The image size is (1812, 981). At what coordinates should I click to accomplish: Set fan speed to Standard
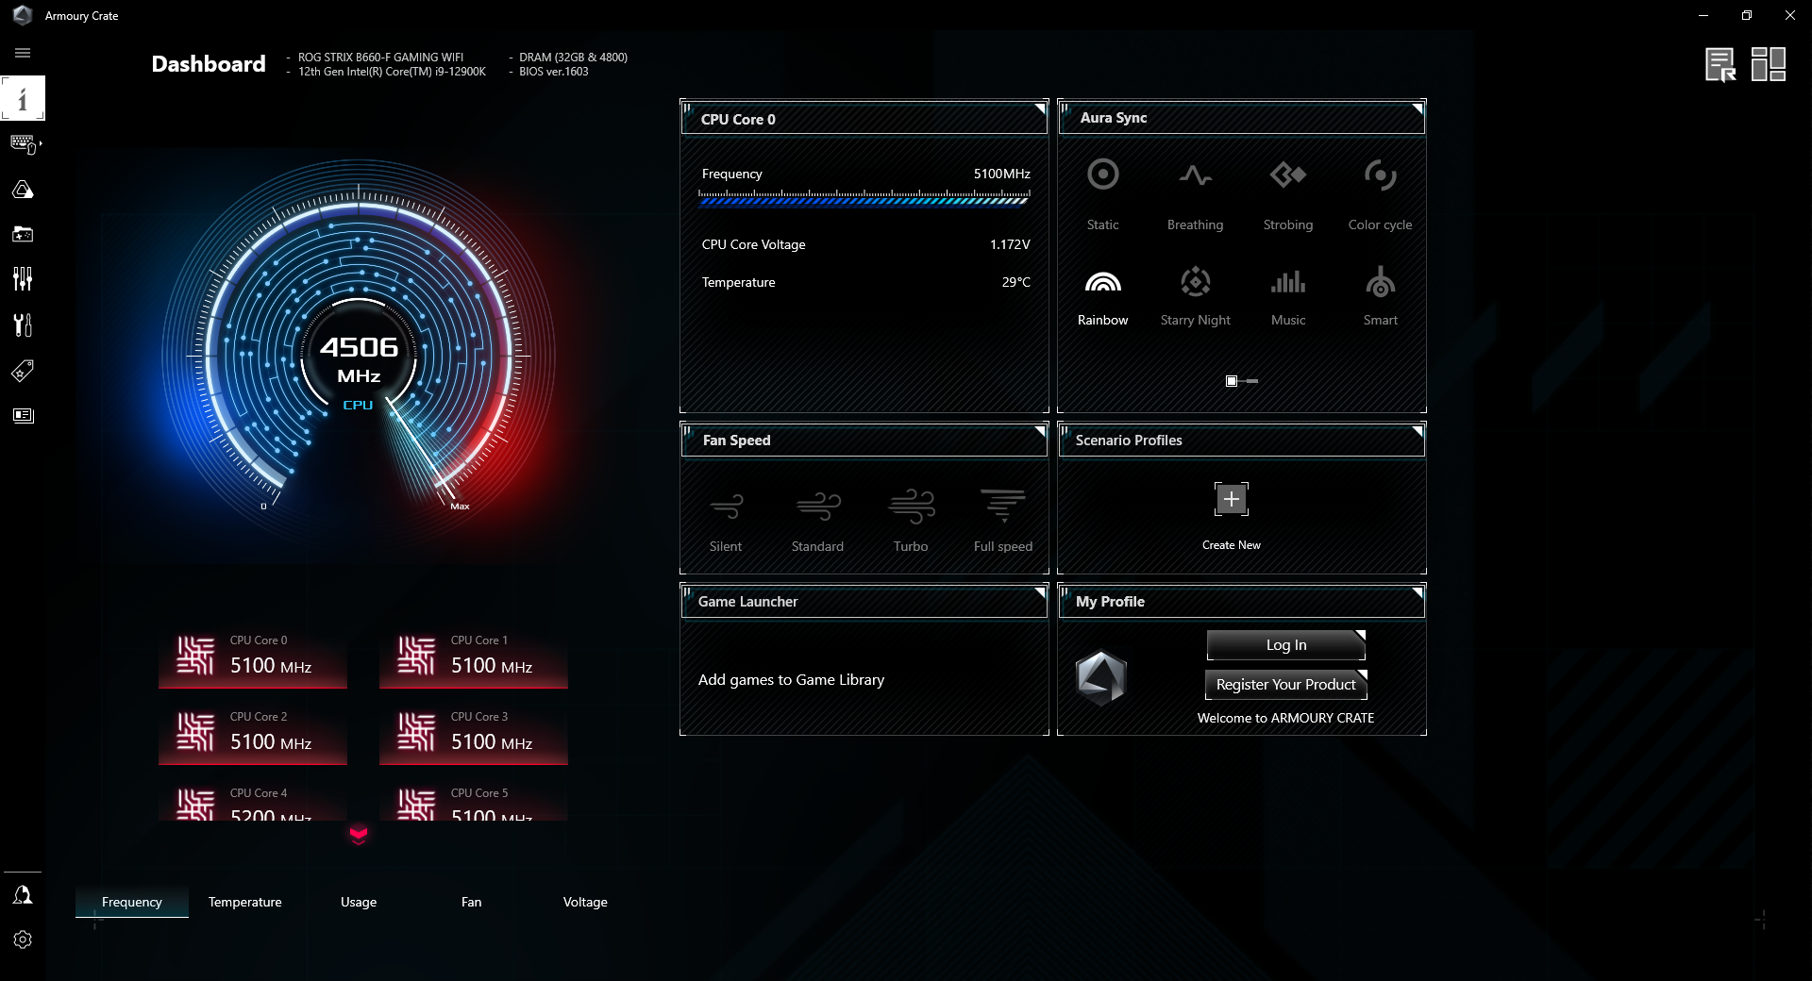tap(817, 521)
